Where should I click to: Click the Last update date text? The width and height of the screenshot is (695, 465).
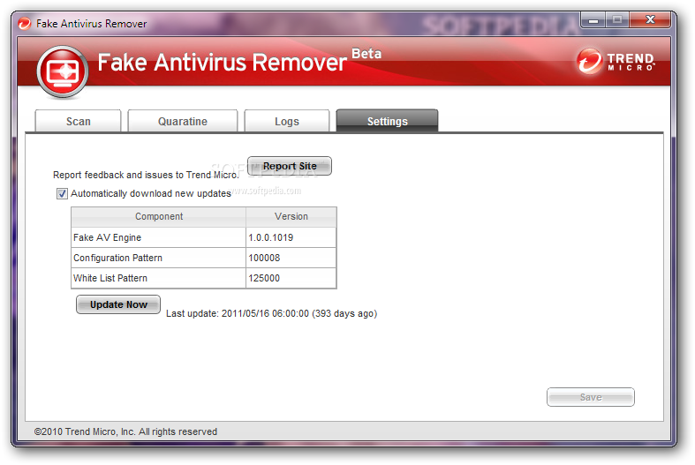(271, 313)
